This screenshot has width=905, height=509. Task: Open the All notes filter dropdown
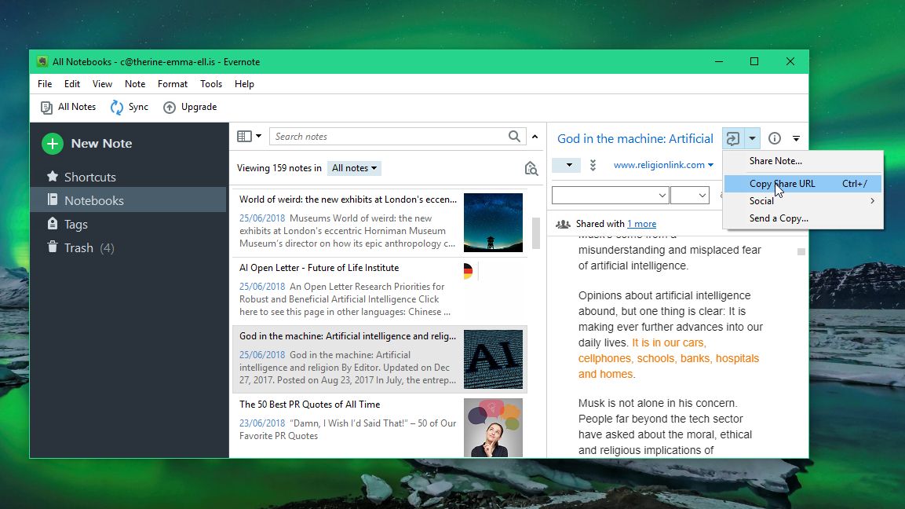(354, 167)
